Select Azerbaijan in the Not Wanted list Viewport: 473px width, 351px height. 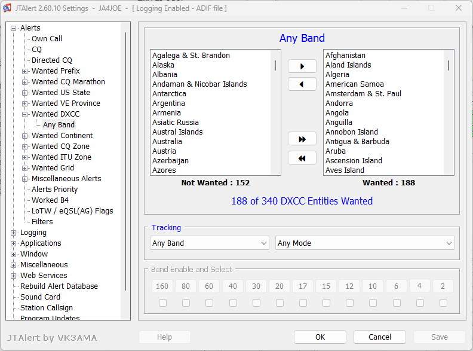[170, 161]
